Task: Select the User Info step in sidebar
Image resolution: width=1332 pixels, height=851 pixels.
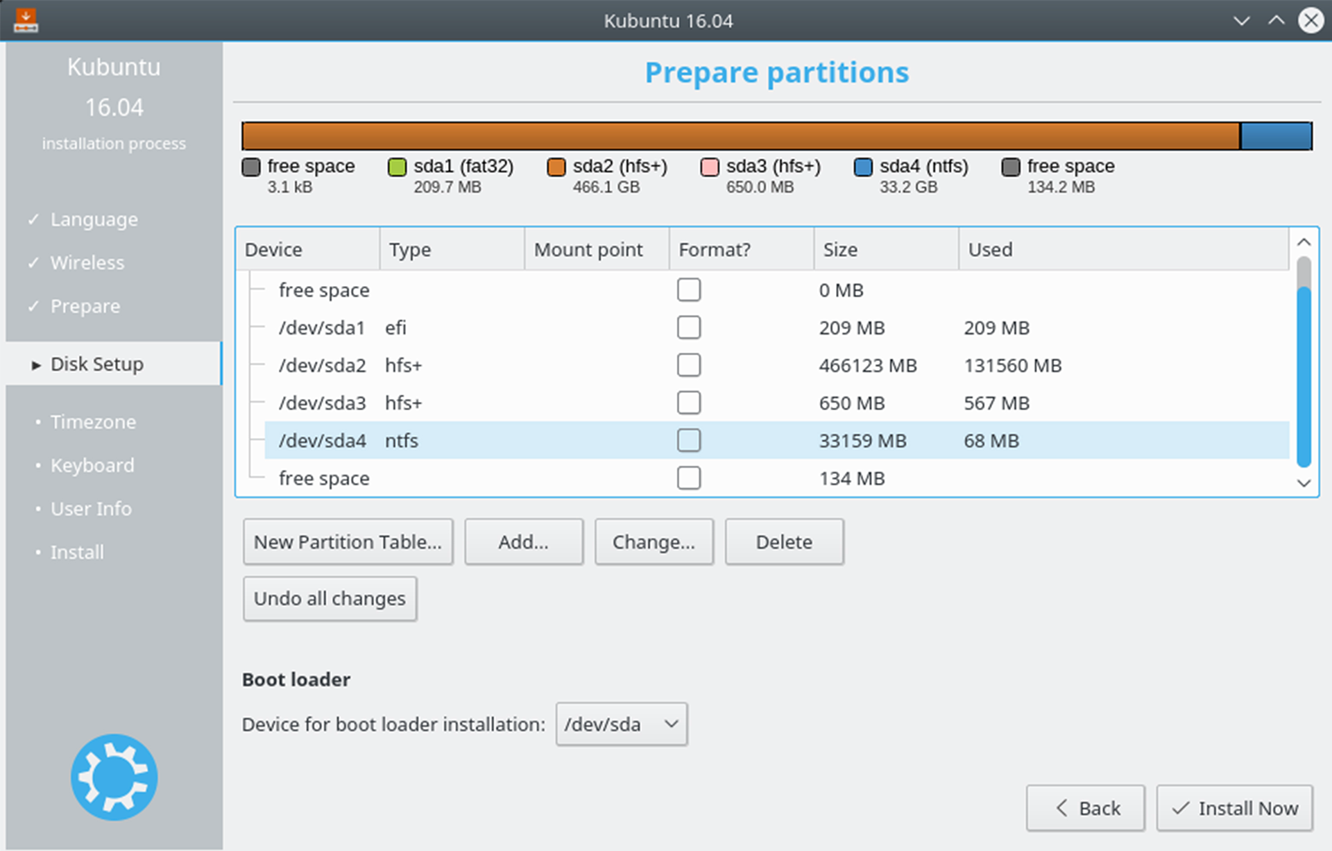Action: [x=91, y=509]
